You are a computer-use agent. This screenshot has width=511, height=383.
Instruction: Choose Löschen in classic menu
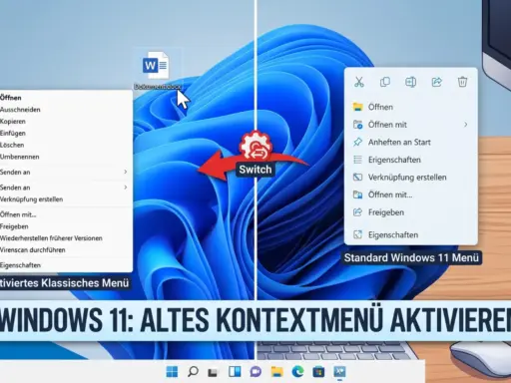(x=65, y=145)
